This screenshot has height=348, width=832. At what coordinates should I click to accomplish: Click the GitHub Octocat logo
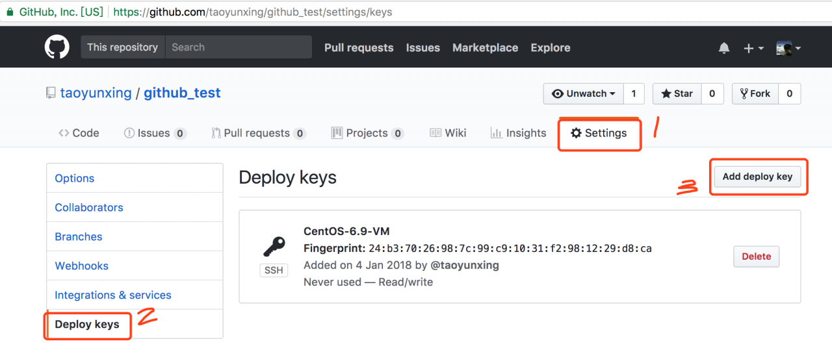point(57,47)
